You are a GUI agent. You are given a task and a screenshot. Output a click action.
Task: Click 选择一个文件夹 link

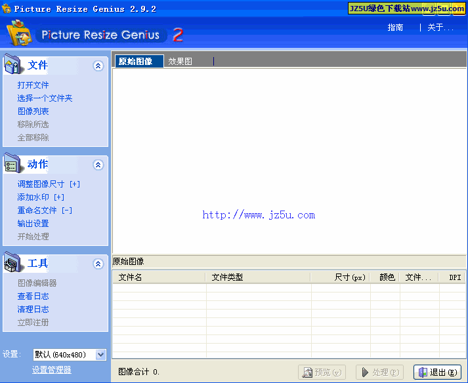pyautogui.click(x=45, y=98)
